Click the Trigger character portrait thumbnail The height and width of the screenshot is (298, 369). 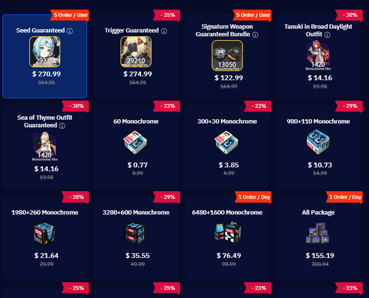tap(136, 52)
